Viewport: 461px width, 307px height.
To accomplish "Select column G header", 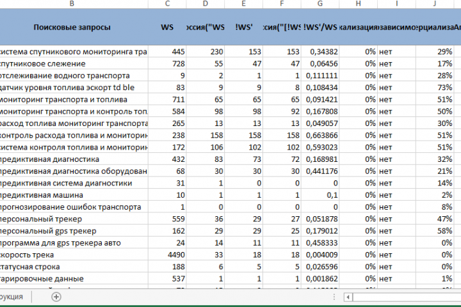I will (x=320, y=4).
